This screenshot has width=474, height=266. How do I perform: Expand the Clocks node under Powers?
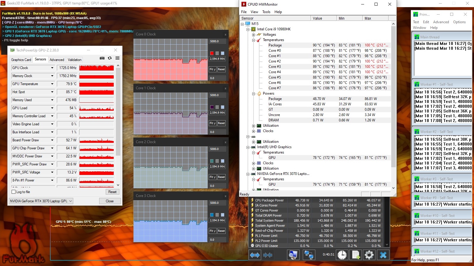[253, 131]
